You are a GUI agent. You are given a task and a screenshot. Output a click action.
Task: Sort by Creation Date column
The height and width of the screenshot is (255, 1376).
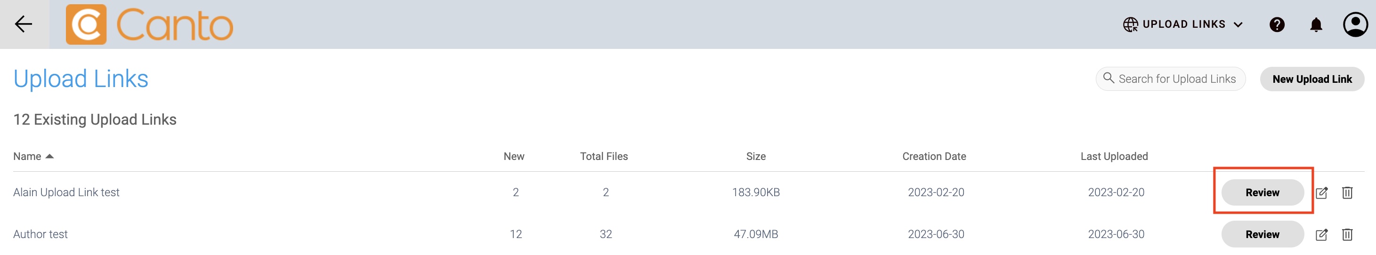click(x=934, y=156)
